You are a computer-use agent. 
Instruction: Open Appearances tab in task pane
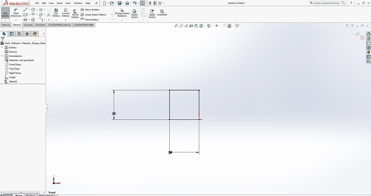(368, 53)
